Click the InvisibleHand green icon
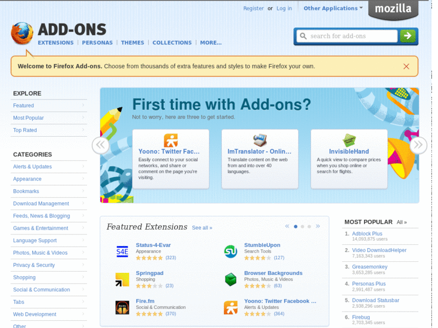The width and height of the screenshot is (438, 328). click(349, 140)
